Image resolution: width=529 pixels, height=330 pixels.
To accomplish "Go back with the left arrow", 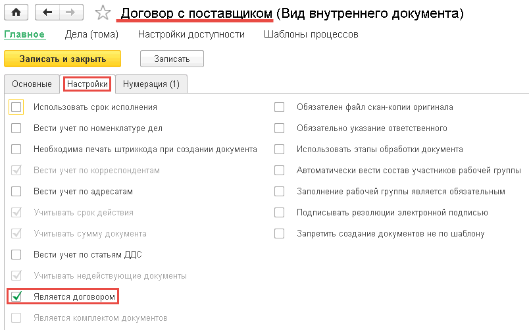I will pos(46,13).
